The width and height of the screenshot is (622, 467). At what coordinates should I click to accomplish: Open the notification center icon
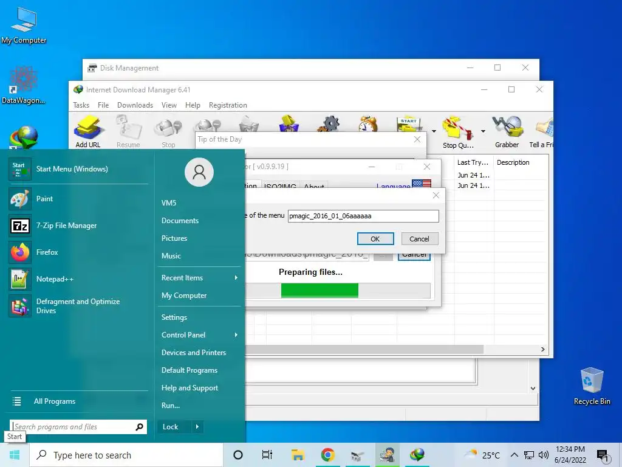point(603,455)
